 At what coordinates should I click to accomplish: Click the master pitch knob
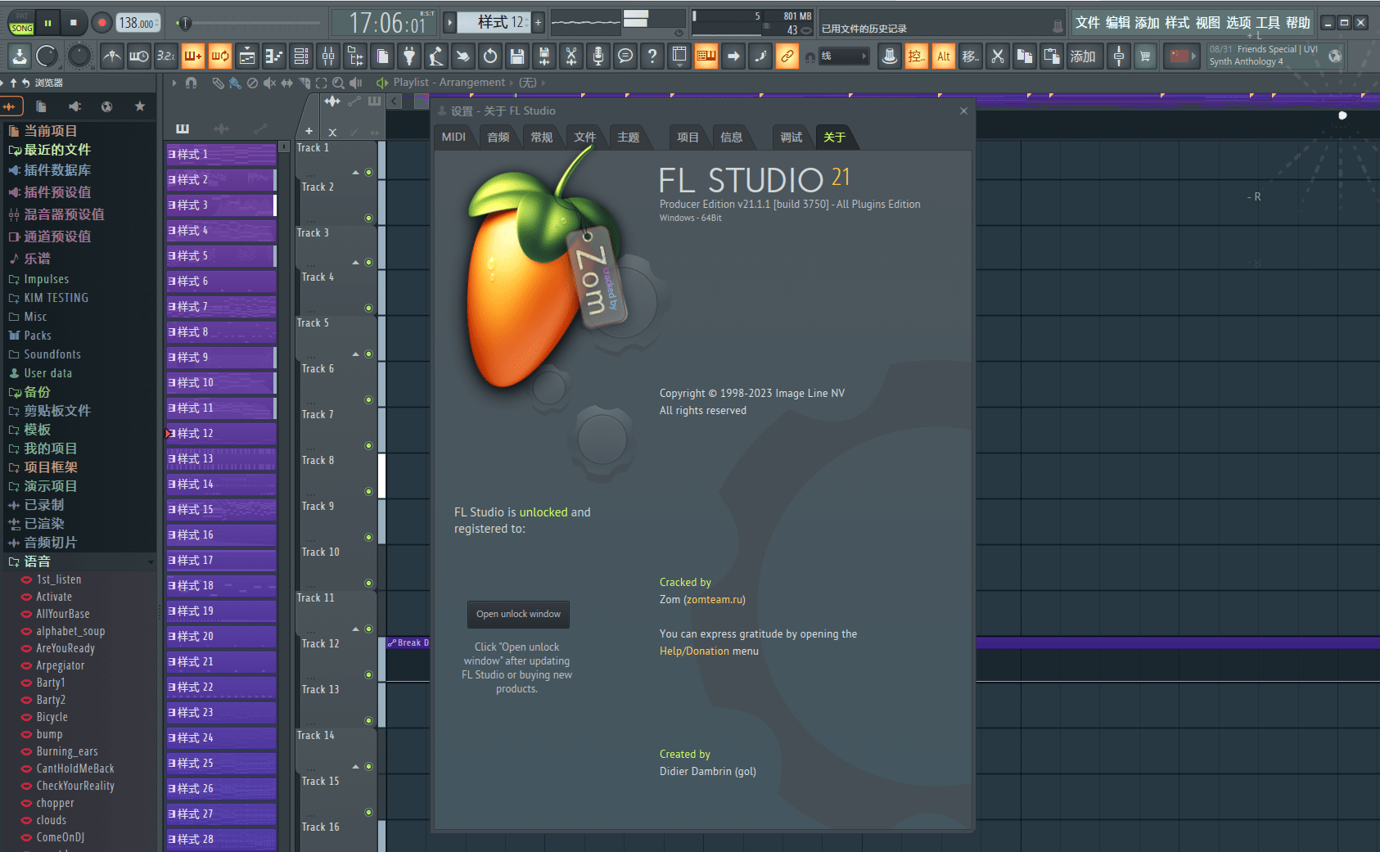(x=79, y=56)
